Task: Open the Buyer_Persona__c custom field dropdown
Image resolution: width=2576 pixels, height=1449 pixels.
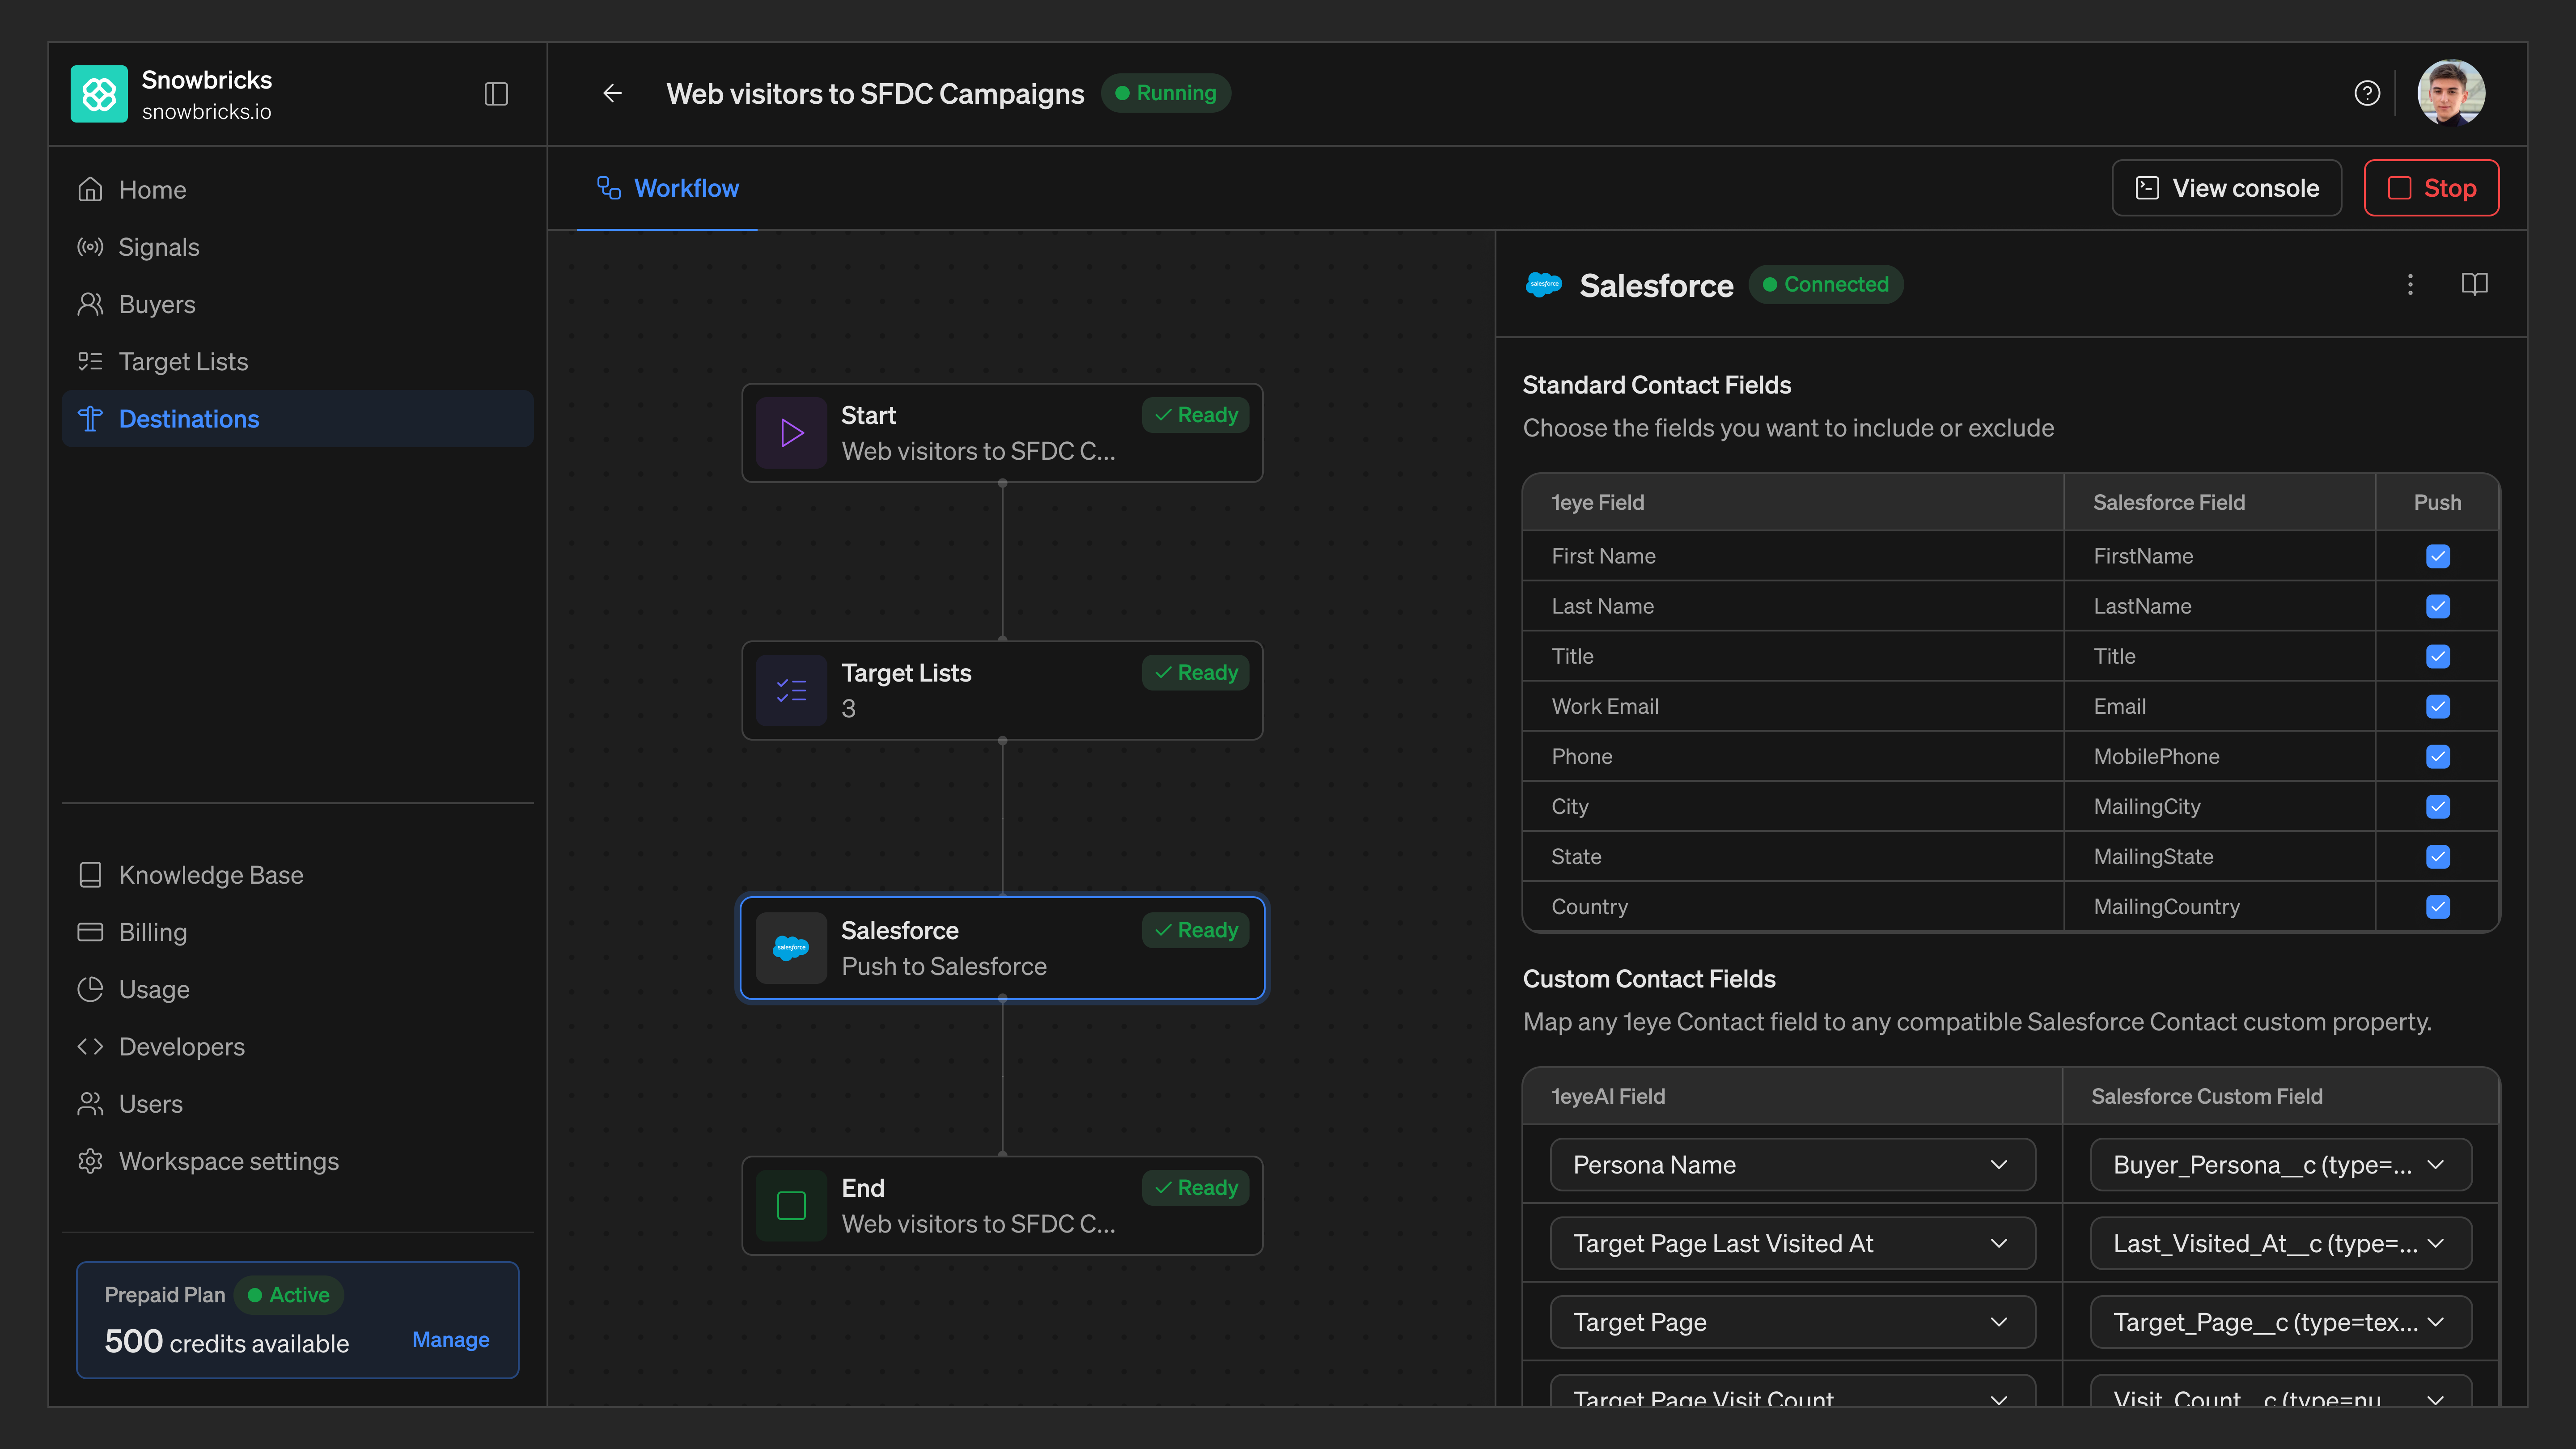Action: tap(2280, 1165)
